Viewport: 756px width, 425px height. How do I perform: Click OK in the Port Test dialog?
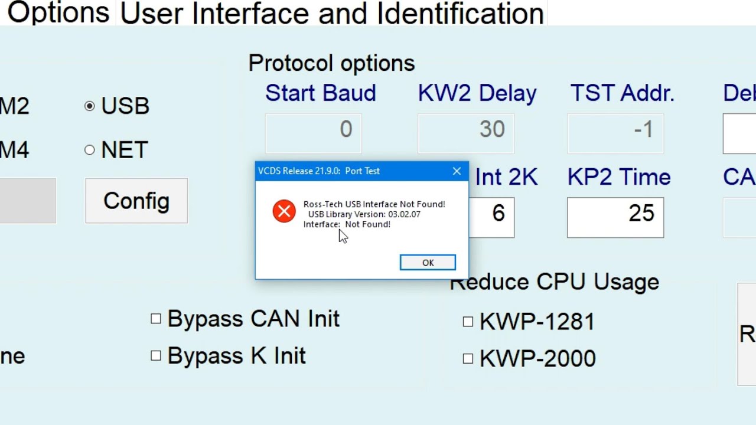tap(428, 263)
